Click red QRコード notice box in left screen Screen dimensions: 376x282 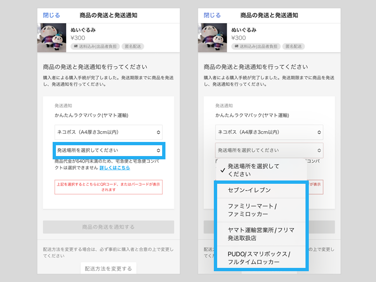pyautogui.click(x=109, y=187)
